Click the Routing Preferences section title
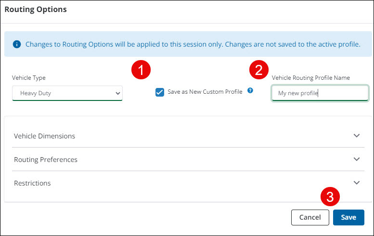Image resolution: width=374 pixels, height=236 pixels. point(46,160)
